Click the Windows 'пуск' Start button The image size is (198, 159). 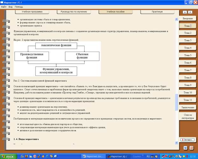pyautogui.click(x=8, y=156)
